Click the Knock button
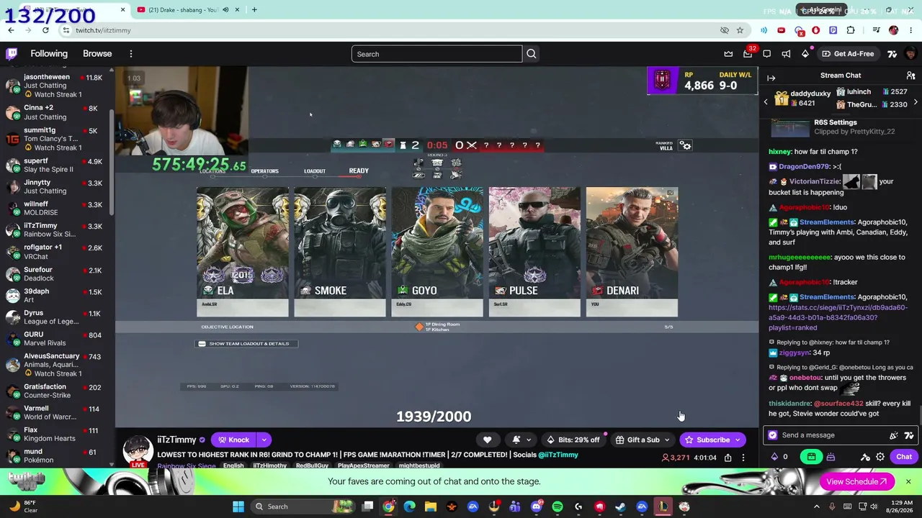The width and height of the screenshot is (922, 518). point(233,440)
